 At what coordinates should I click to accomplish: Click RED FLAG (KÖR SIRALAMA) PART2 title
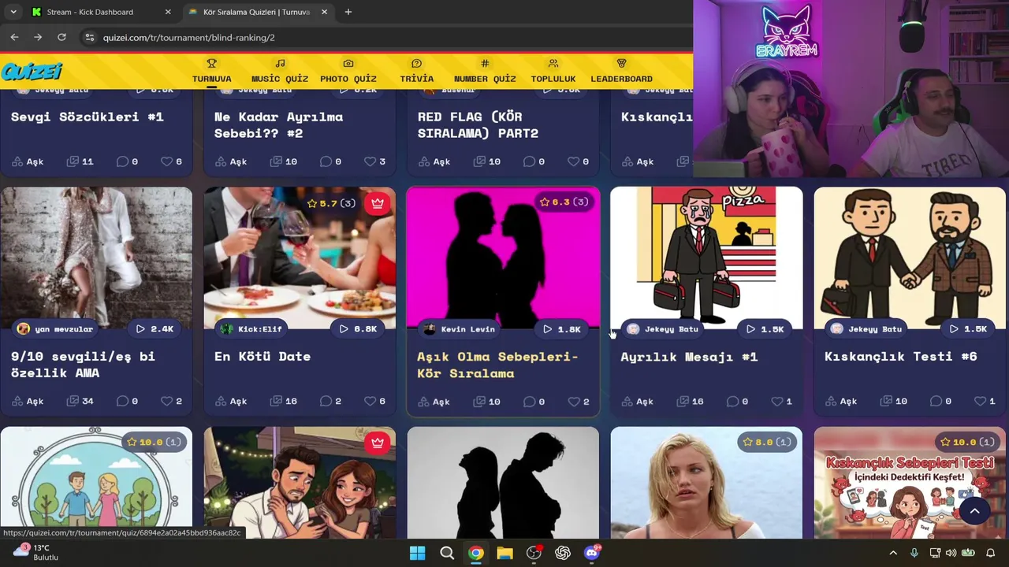tap(478, 124)
